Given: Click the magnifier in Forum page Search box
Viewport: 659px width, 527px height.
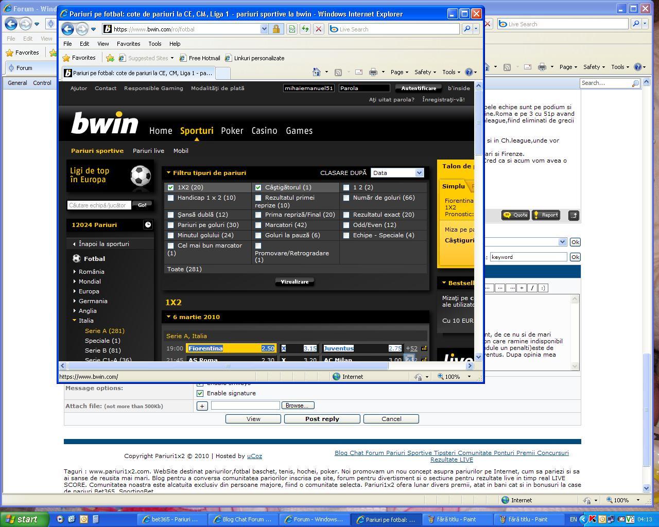Looking at the screenshot, I should click(635, 83).
